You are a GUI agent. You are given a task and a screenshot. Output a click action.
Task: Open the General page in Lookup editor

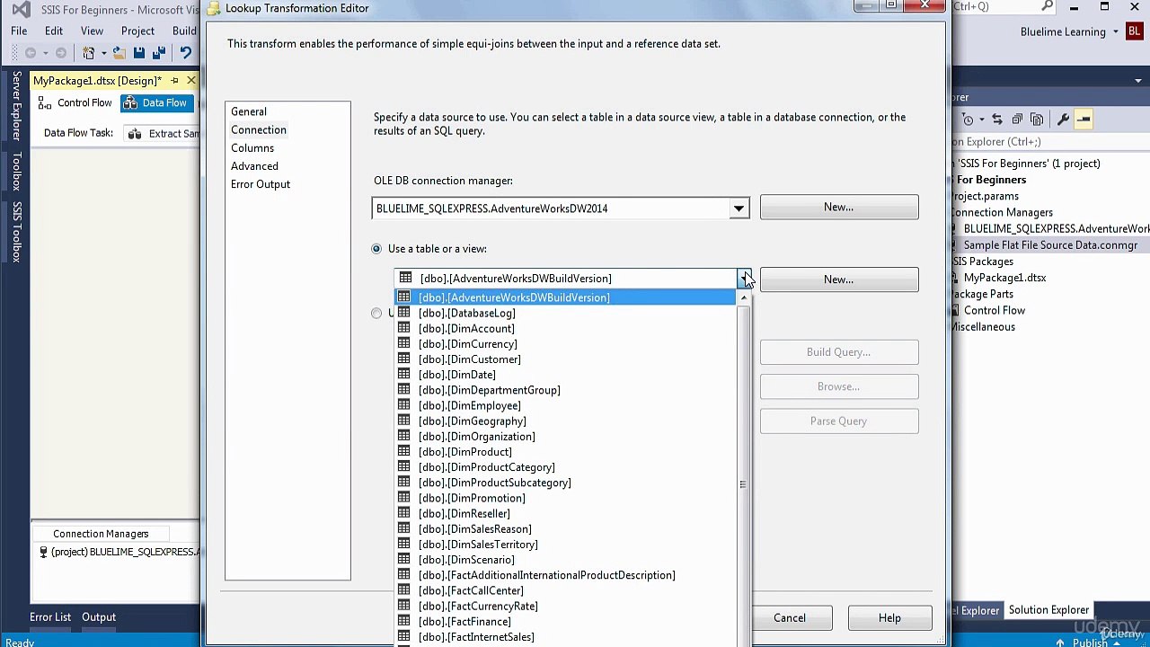coord(249,111)
